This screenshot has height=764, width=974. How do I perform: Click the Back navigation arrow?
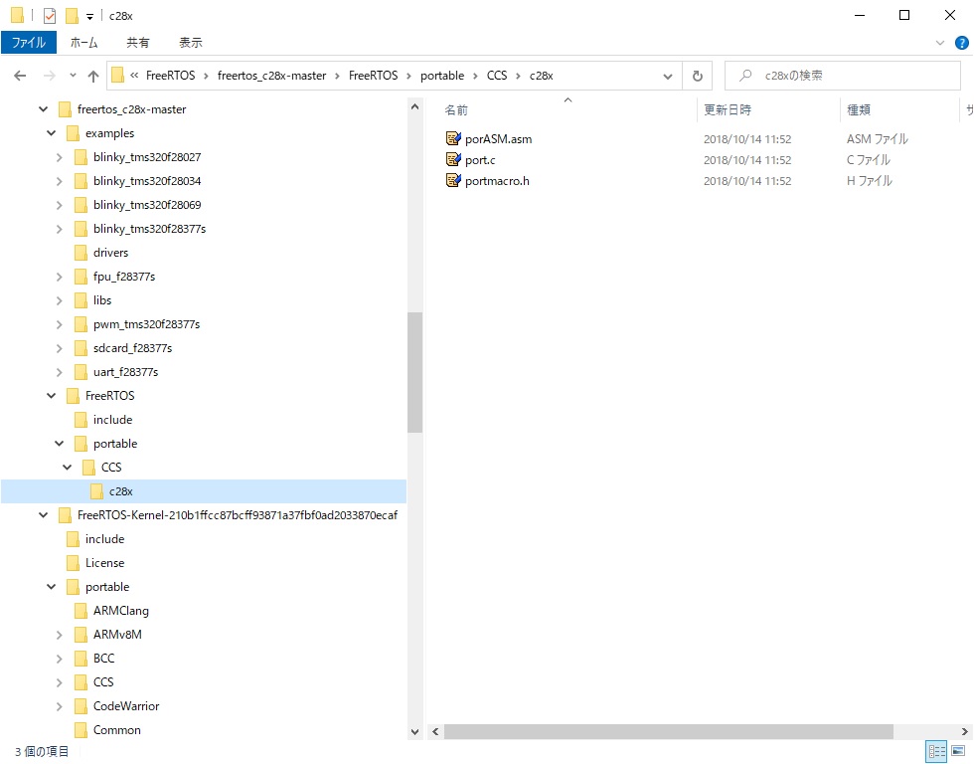tap(20, 76)
